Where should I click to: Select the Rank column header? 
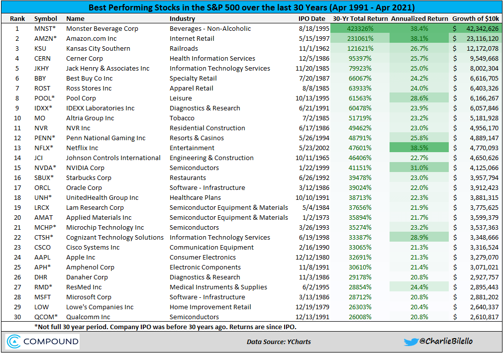tap(17, 18)
